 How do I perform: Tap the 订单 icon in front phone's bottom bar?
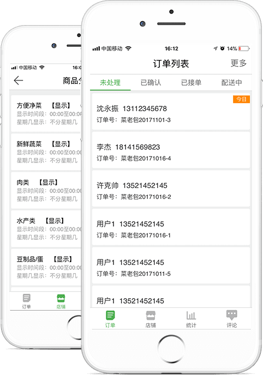point(110,316)
